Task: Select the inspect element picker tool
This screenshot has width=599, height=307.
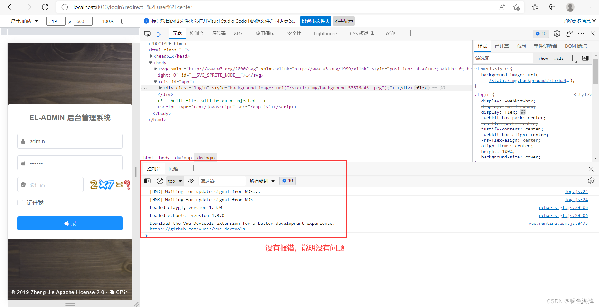Action: [147, 33]
